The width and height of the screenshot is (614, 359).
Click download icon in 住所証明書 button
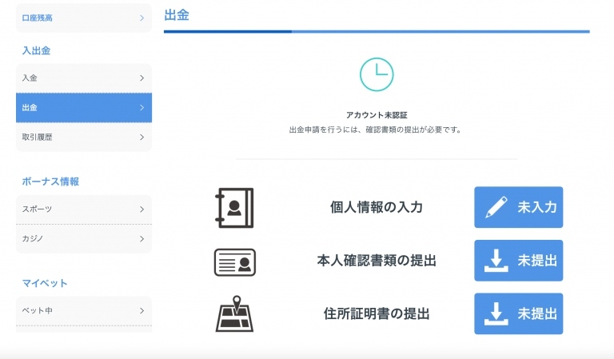[x=496, y=313]
